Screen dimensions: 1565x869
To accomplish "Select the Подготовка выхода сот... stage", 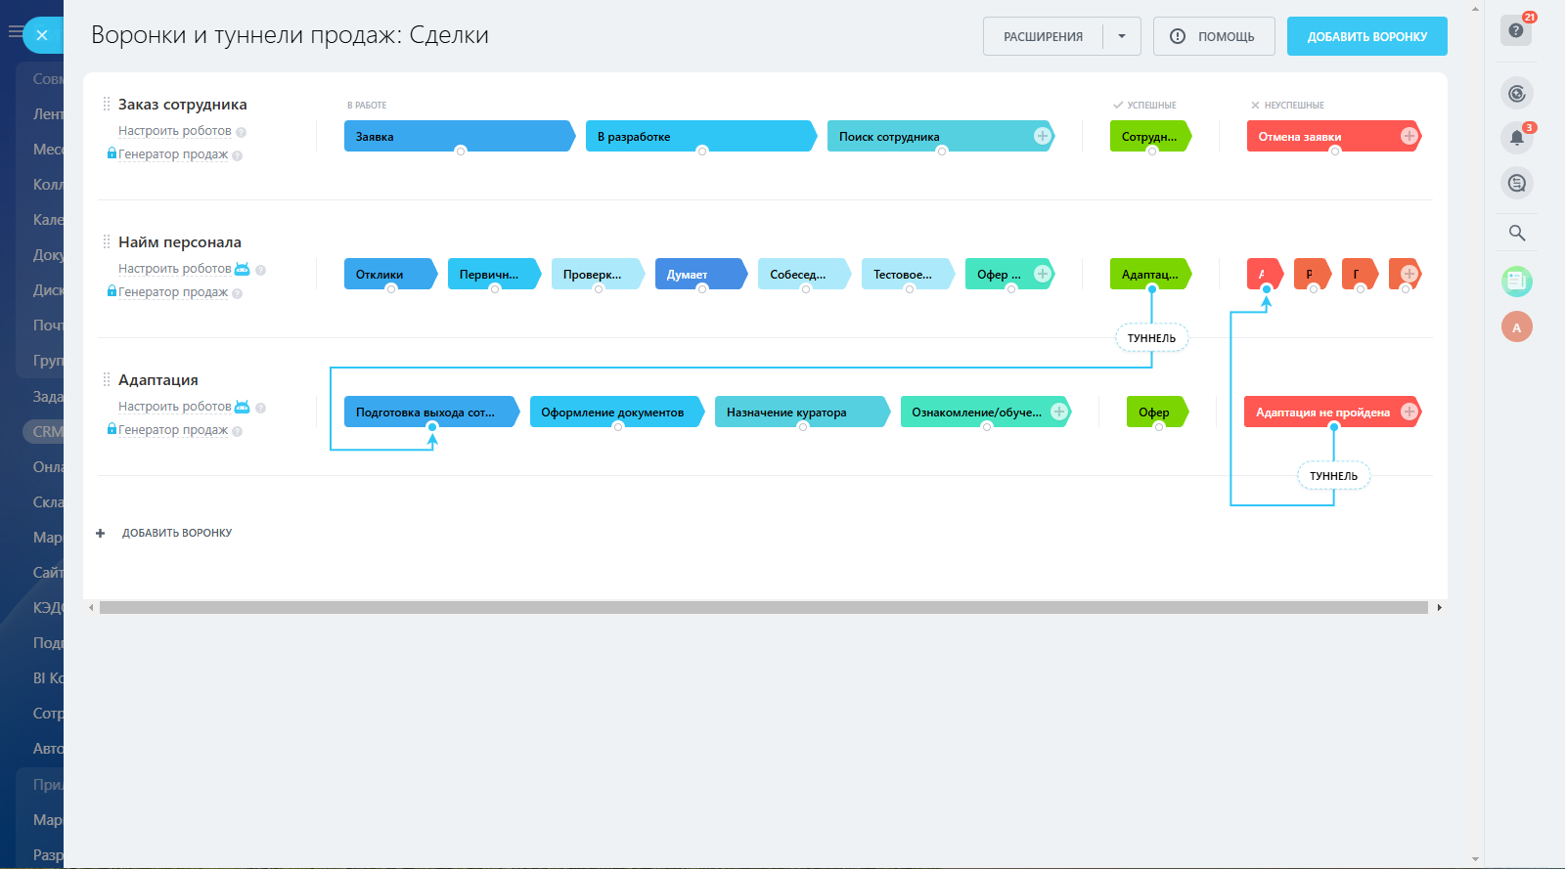I will (431, 412).
